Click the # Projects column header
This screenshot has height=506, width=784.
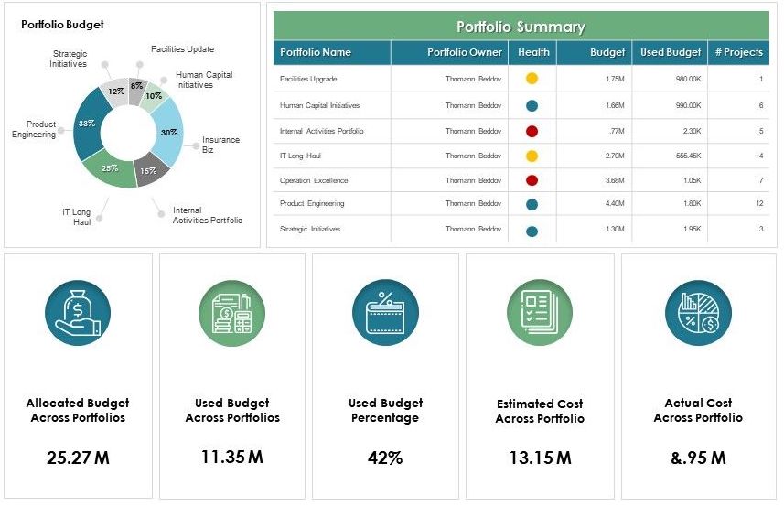[x=738, y=52]
